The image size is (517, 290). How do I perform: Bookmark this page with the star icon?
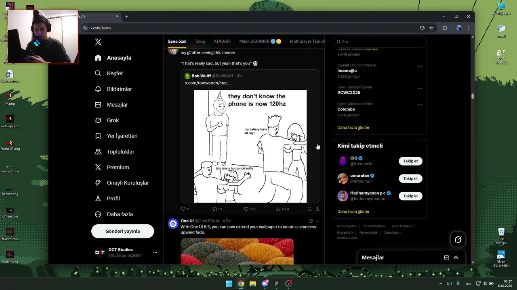tap(431, 28)
